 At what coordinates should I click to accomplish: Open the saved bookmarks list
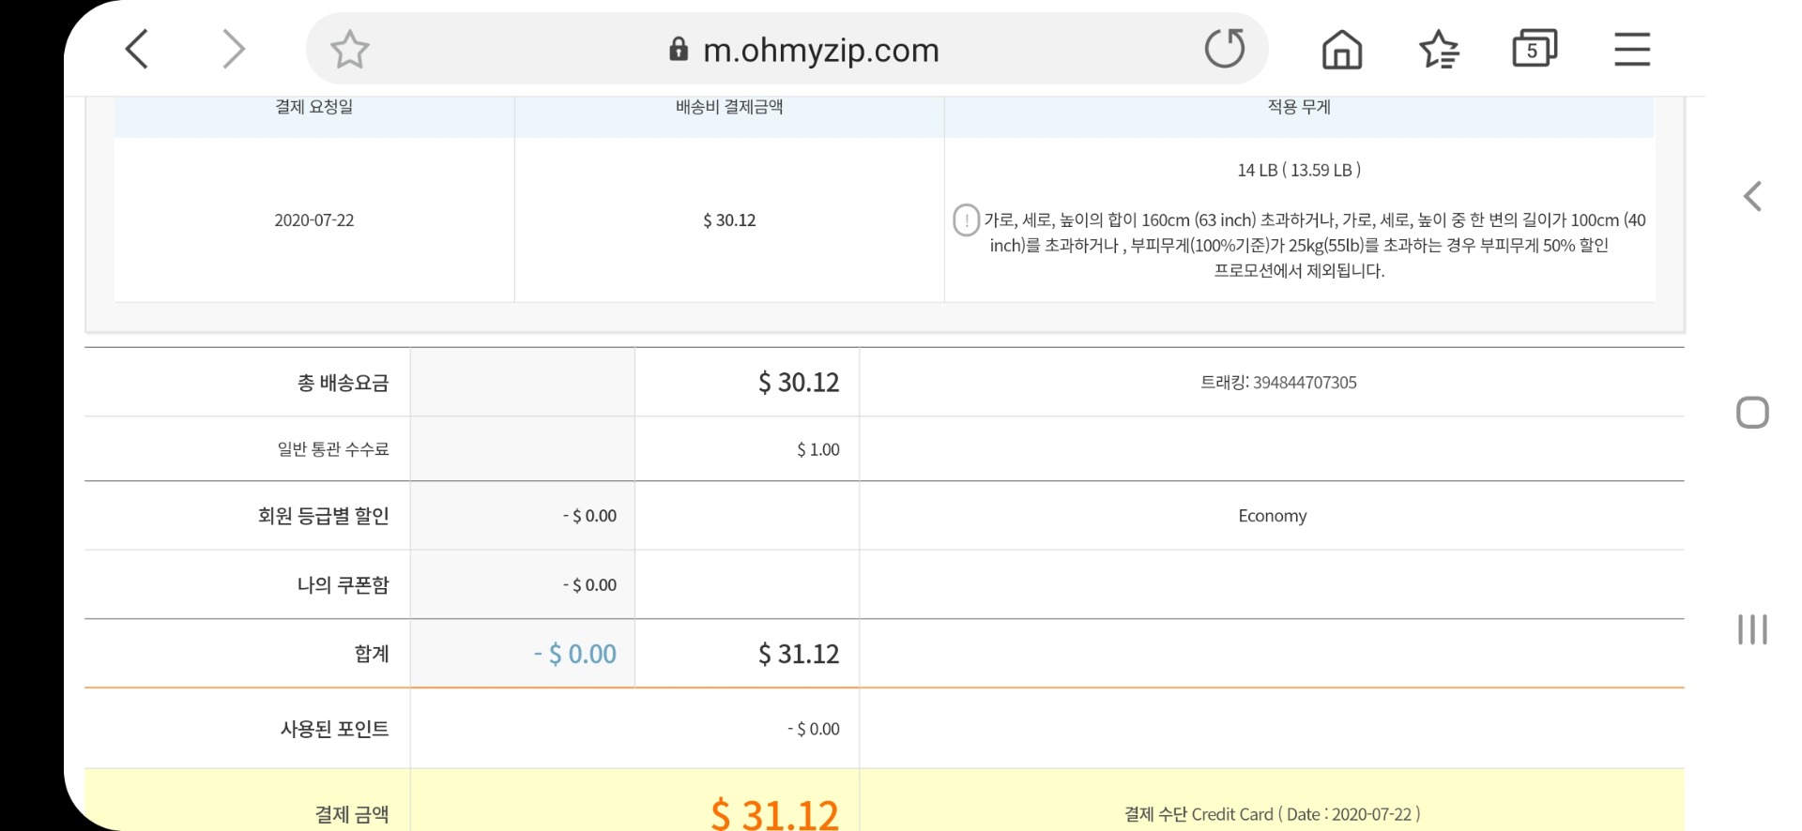(x=1439, y=50)
